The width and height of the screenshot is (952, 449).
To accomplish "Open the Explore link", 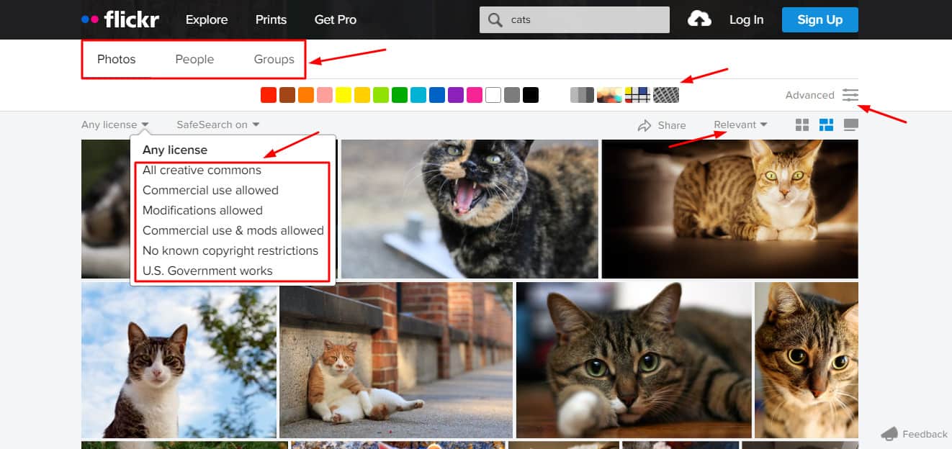I will click(x=207, y=19).
